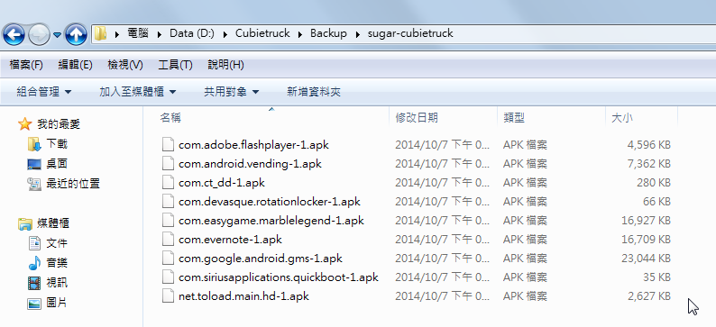Click the 圖片 picture icon

tap(34, 303)
